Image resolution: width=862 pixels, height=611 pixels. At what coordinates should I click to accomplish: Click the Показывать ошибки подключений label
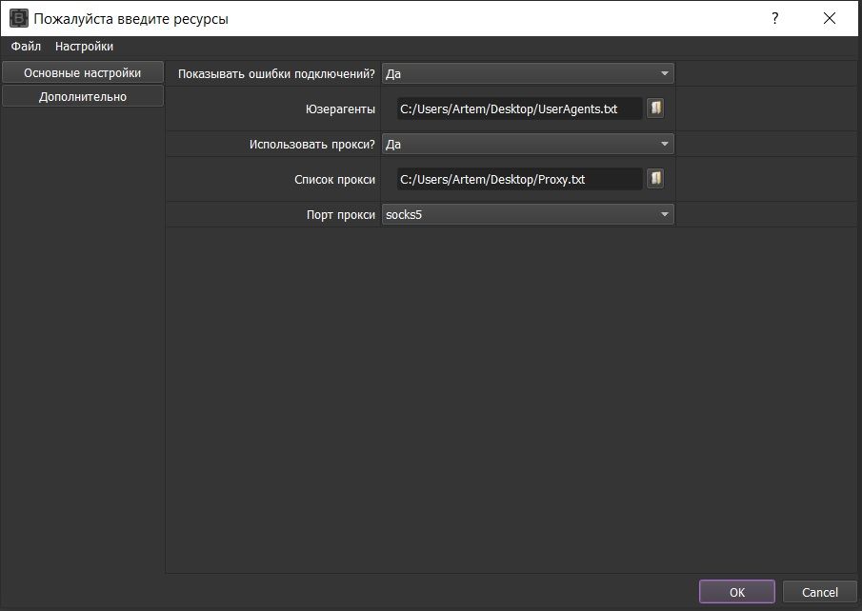(276, 74)
